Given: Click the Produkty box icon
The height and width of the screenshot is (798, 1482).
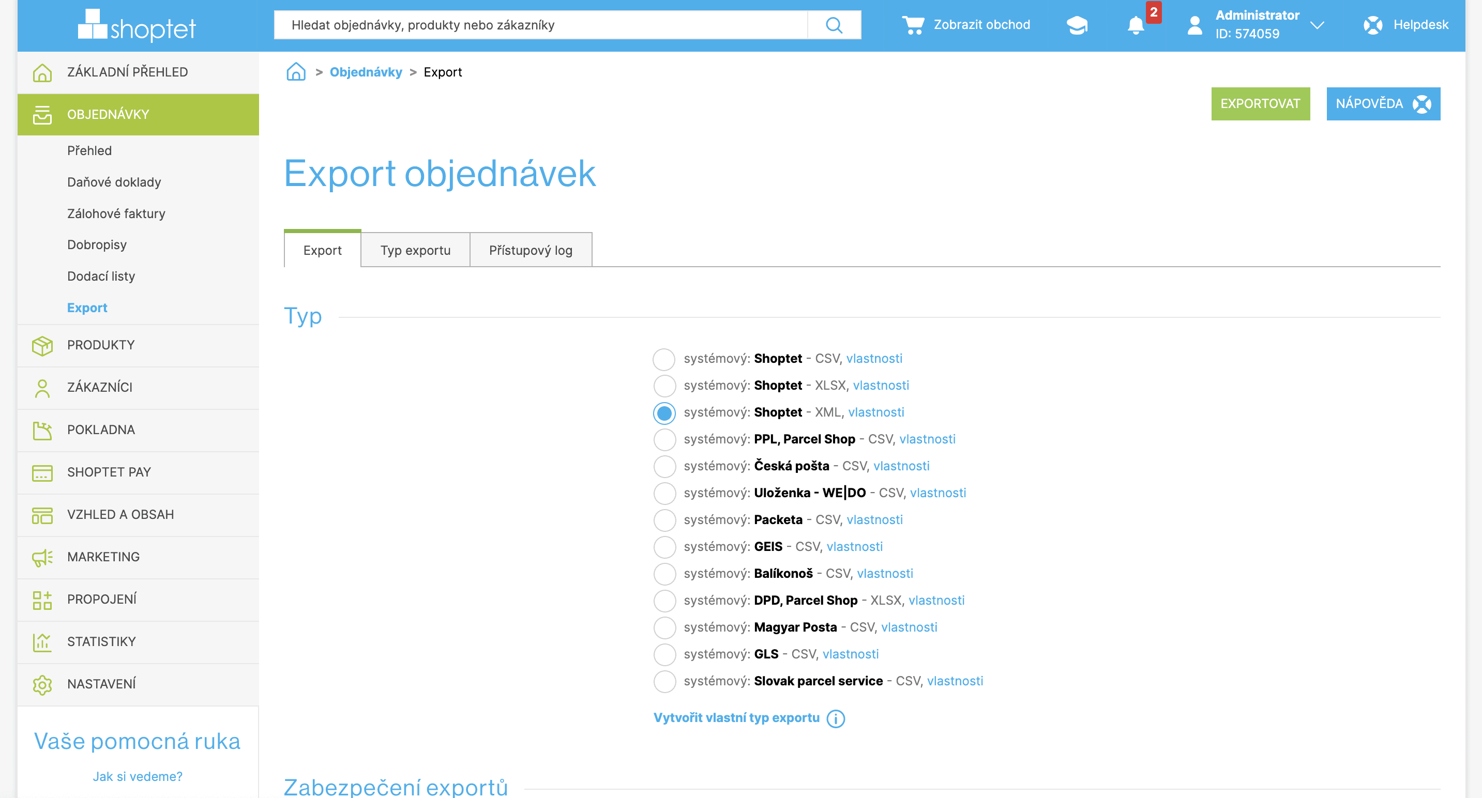Looking at the screenshot, I should click(42, 346).
